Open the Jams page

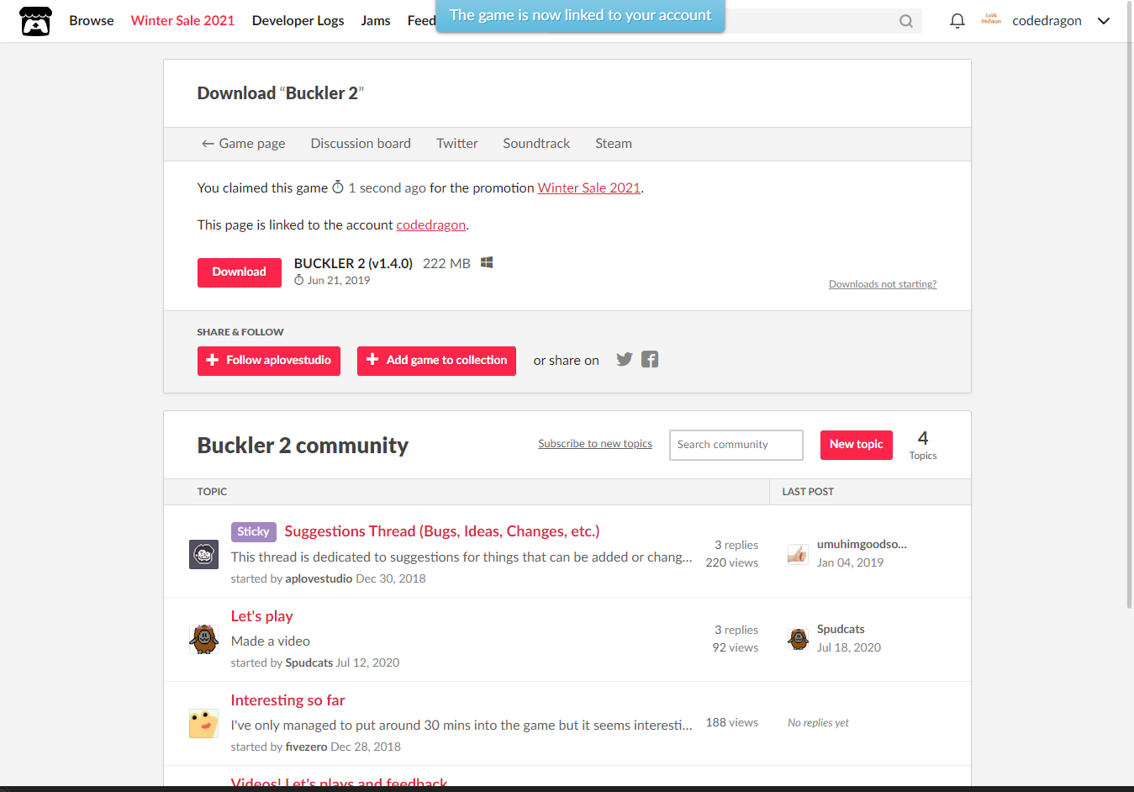[376, 21]
